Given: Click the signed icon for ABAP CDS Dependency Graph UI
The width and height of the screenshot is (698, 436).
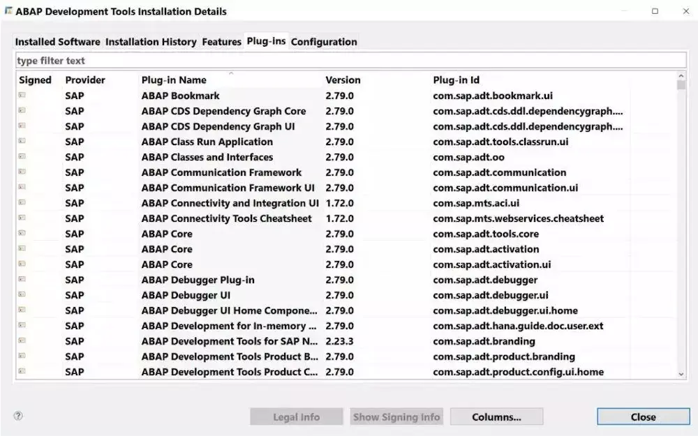Looking at the screenshot, I should pos(22,126).
